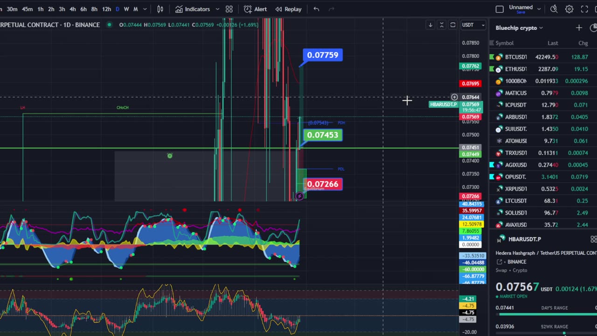Image resolution: width=597 pixels, height=336 pixels.
Task: Select SOLUSDT in the watchlist
Action: tap(543, 213)
